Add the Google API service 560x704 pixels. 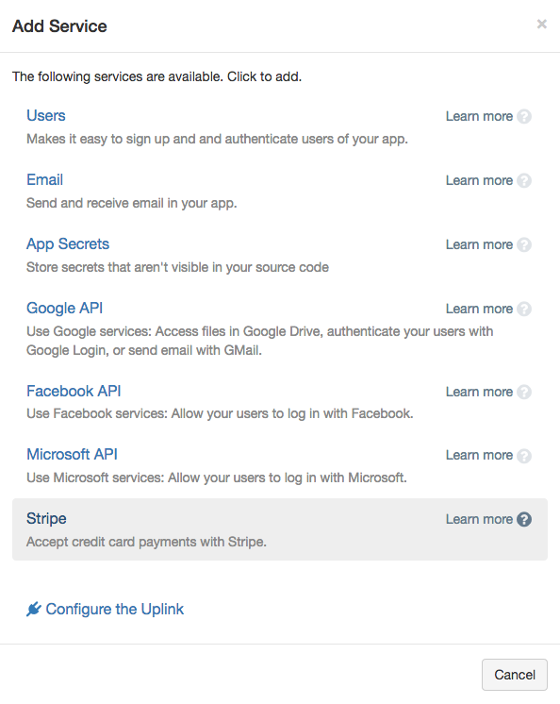[64, 308]
